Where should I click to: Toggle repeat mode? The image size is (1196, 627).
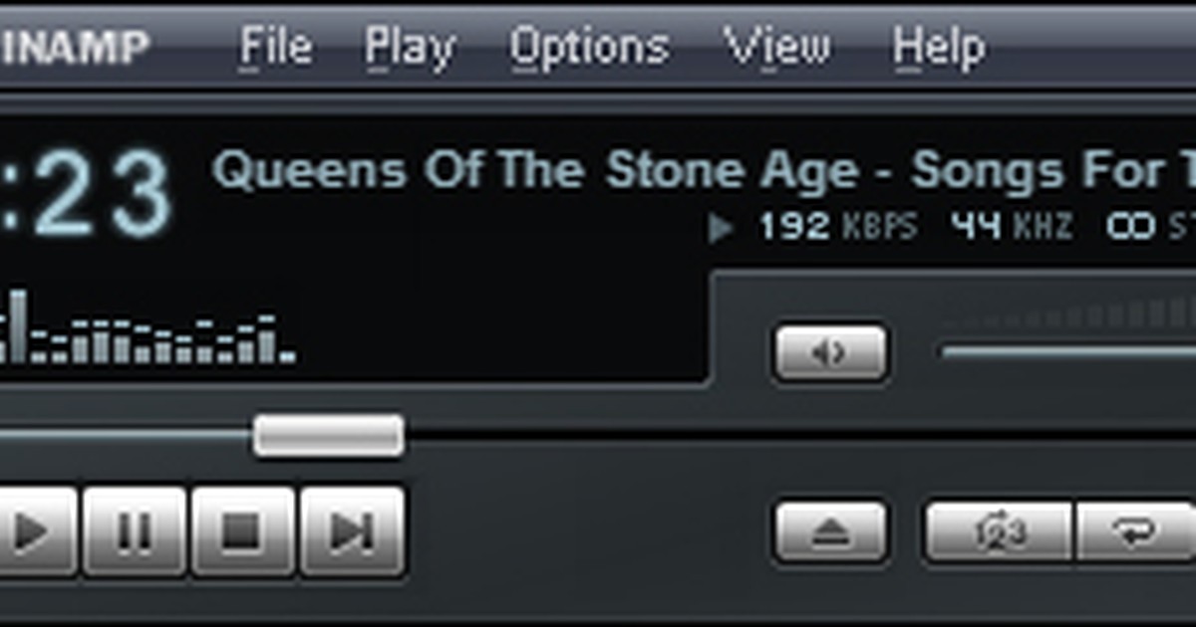(1136, 531)
